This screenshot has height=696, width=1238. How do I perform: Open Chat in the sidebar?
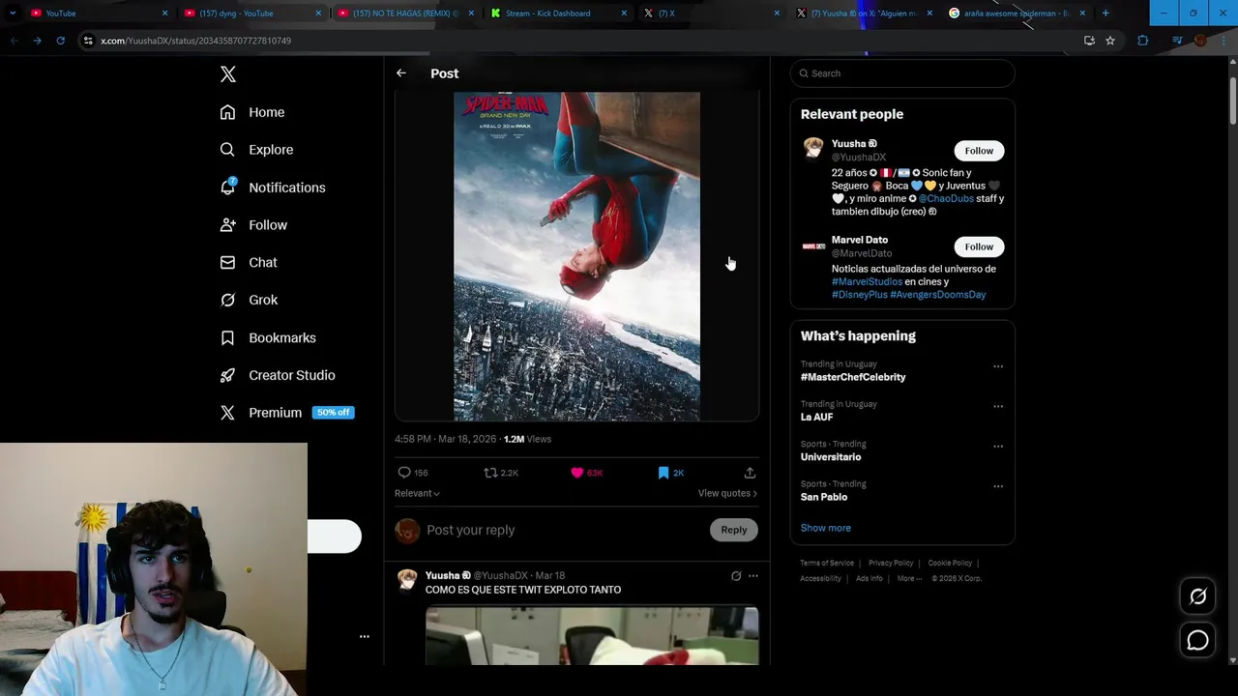click(249, 263)
